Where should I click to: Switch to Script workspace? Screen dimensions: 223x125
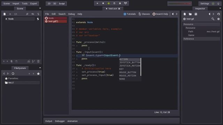62,3
